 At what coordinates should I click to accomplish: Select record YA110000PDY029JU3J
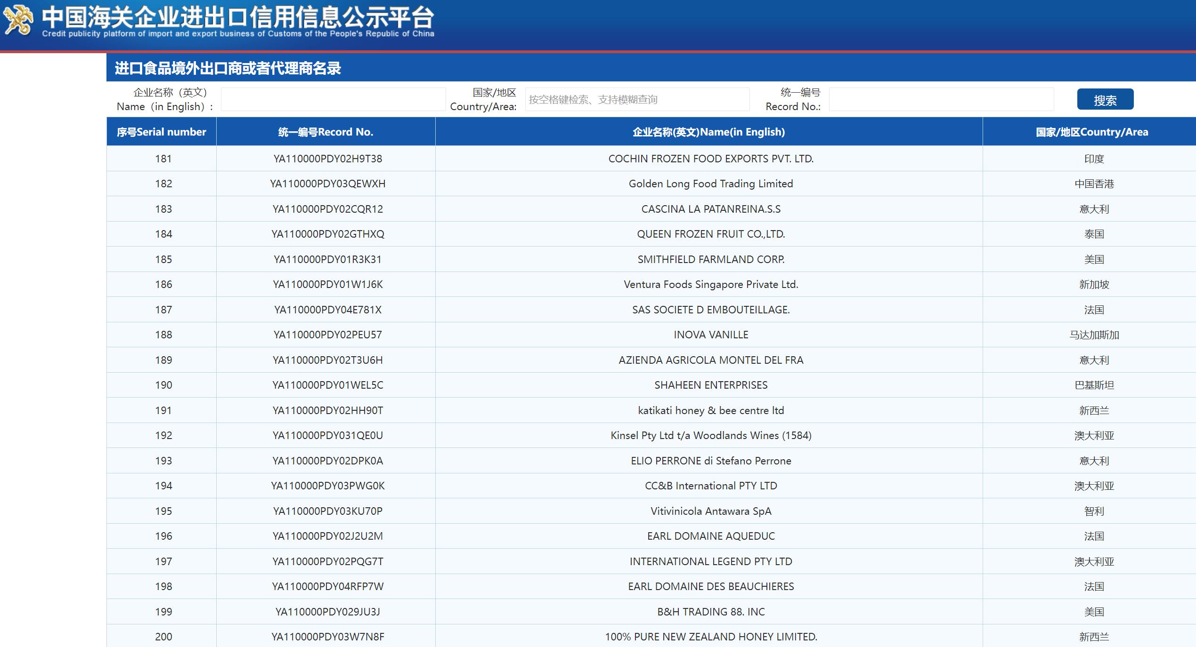point(328,612)
